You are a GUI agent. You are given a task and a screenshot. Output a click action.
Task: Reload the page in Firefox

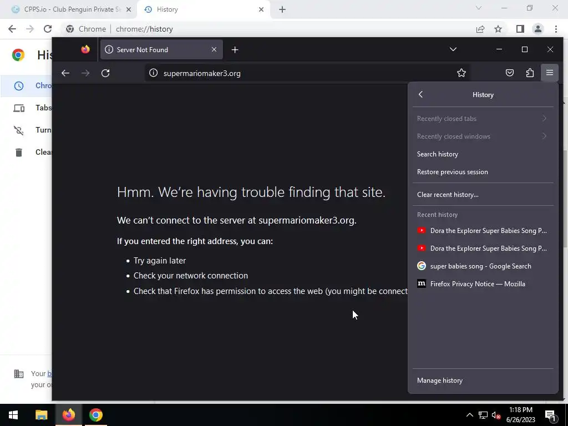pos(105,73)
